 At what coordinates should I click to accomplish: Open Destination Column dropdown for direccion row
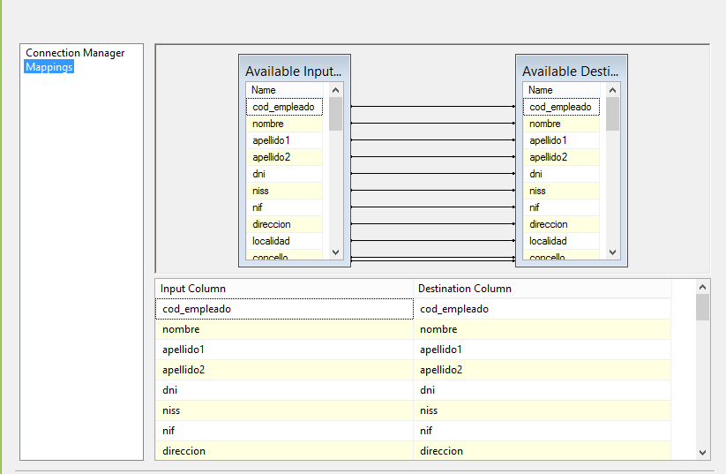(542, 451)
